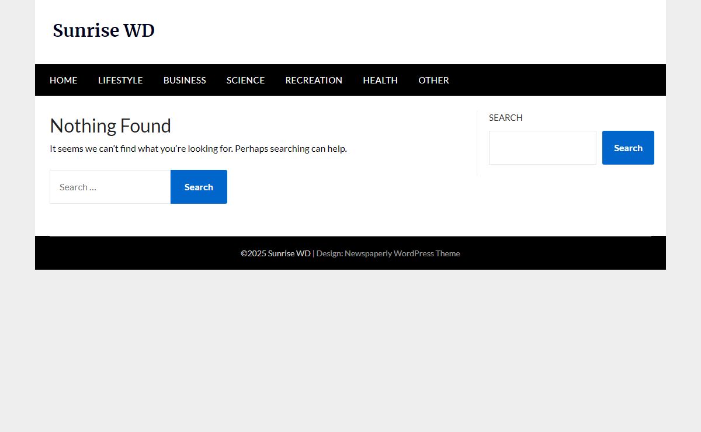This screenshot has height=432, width=701.
Task: Click the Sunrise WD site title
Action: point(103,31)
